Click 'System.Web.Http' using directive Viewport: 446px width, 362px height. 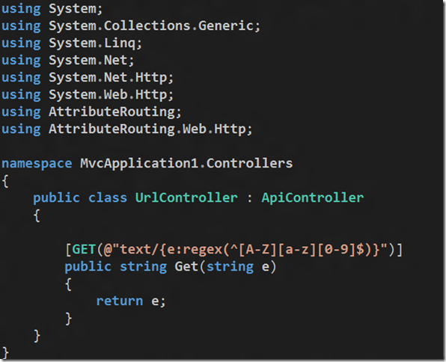(111, 95)
